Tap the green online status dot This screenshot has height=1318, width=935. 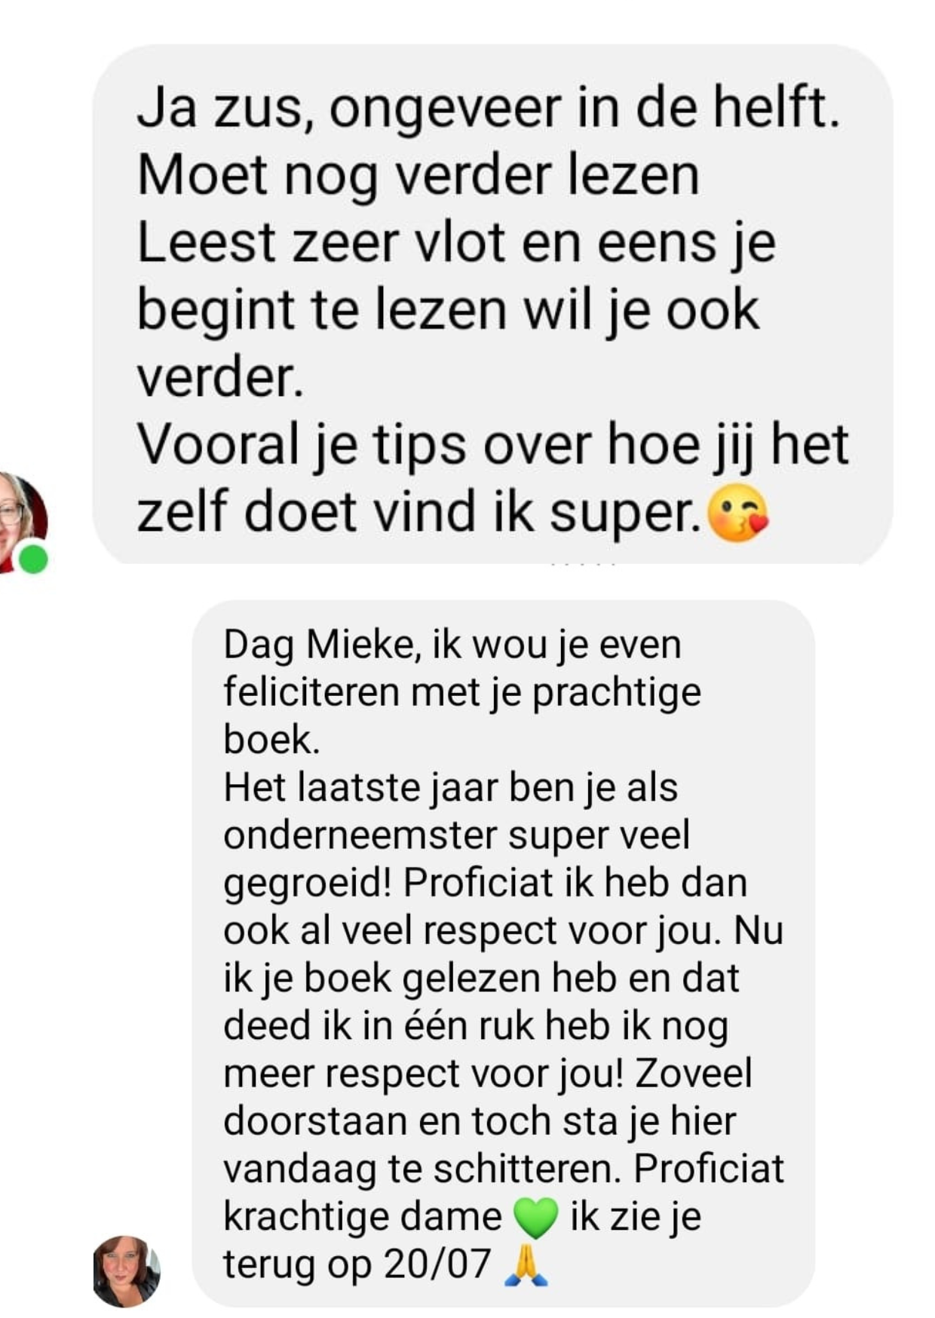33,559
